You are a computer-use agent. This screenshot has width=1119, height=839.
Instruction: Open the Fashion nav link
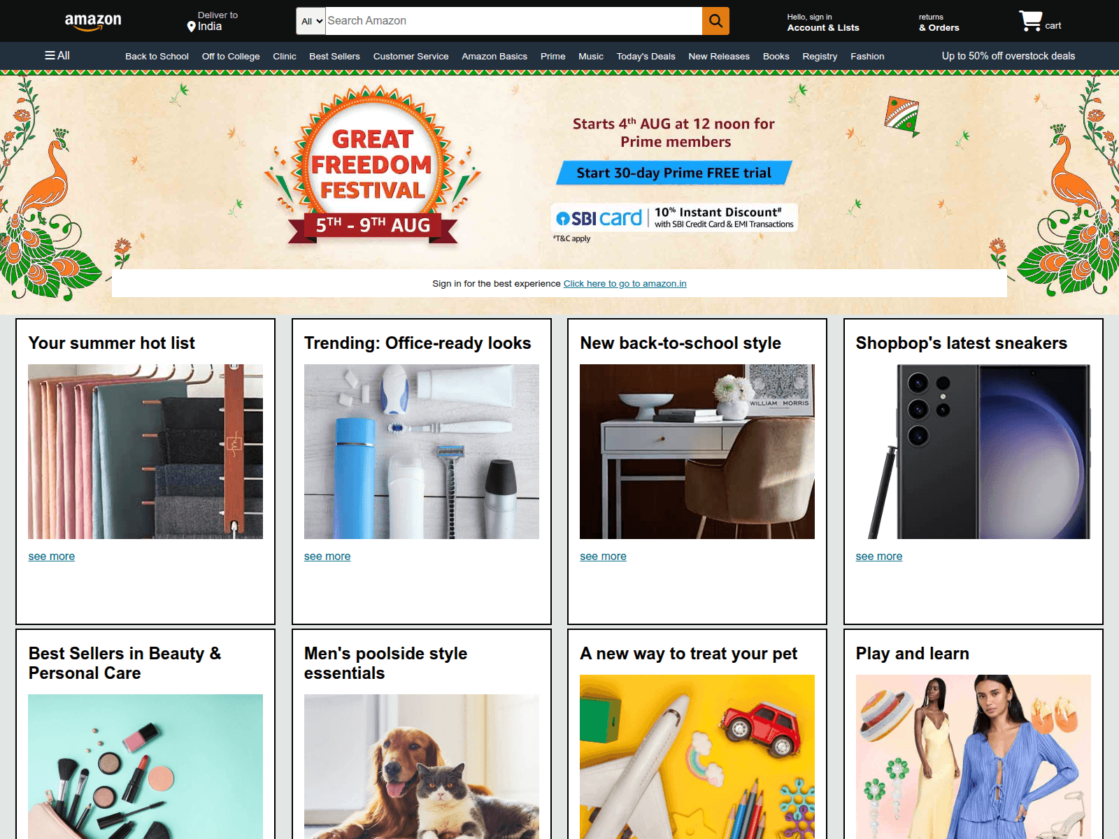867,56
